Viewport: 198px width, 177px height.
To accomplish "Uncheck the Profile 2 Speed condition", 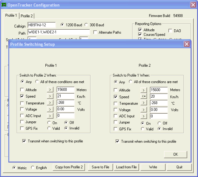I will tap(116, 97).
